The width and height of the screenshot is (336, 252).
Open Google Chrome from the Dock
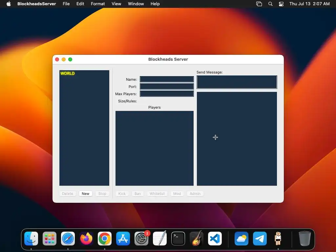tap(105, 238)
